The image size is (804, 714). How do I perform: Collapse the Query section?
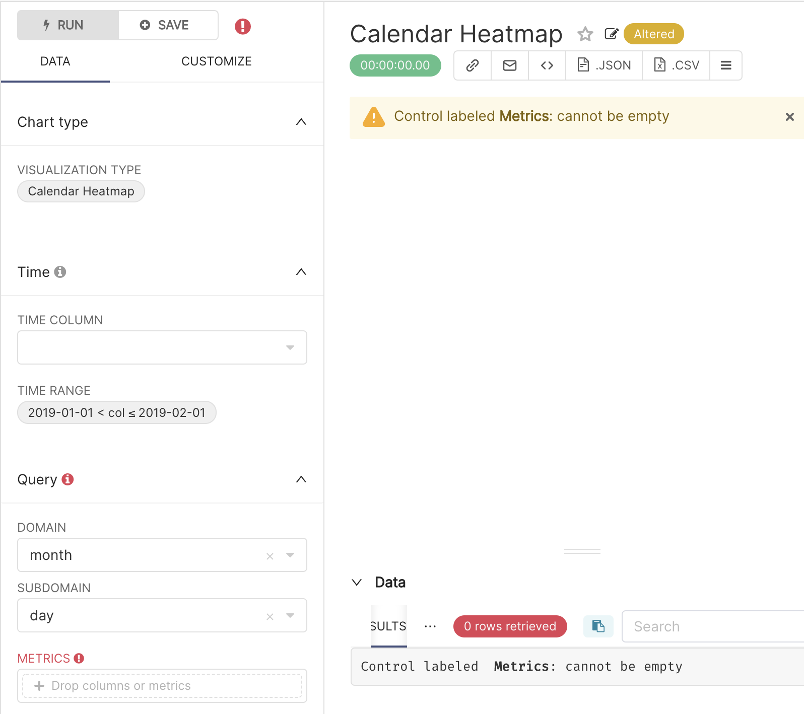tap(301, 479)
